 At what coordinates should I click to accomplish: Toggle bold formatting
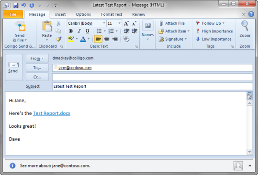[x=71, y=31]
